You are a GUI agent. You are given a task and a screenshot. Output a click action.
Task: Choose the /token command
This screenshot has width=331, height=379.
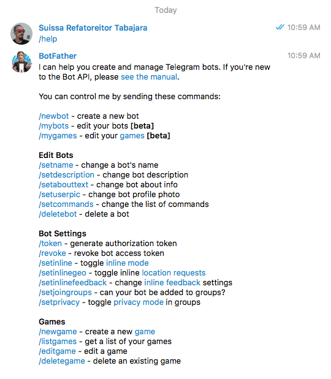tap(50, 244)
